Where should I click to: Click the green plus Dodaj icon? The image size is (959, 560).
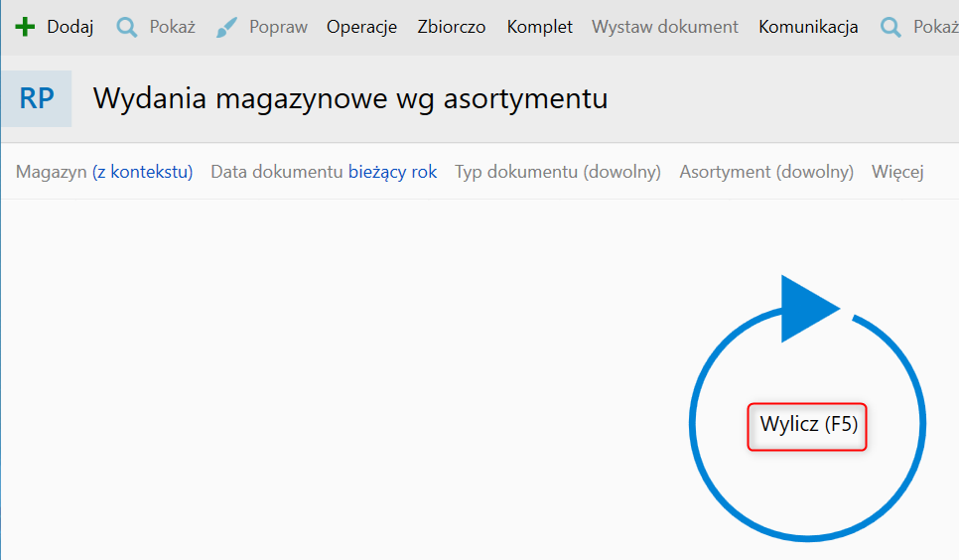point(26,27)
